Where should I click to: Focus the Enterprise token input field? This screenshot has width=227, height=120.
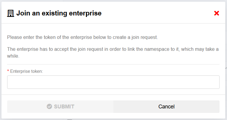pos(113,82)
